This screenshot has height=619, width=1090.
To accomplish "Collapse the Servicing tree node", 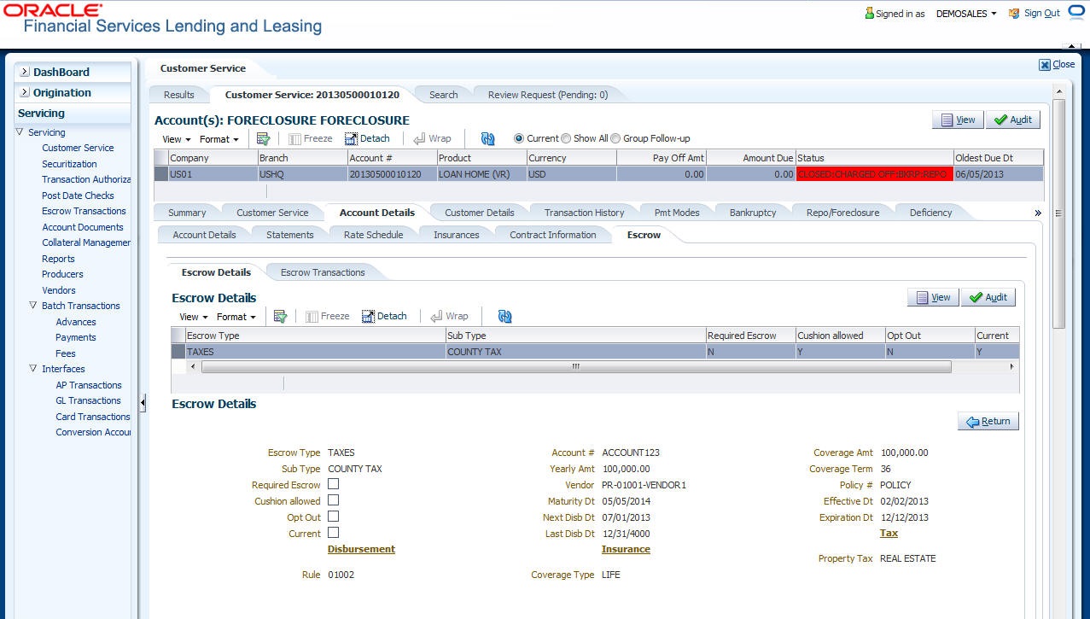I will point(20,132).
